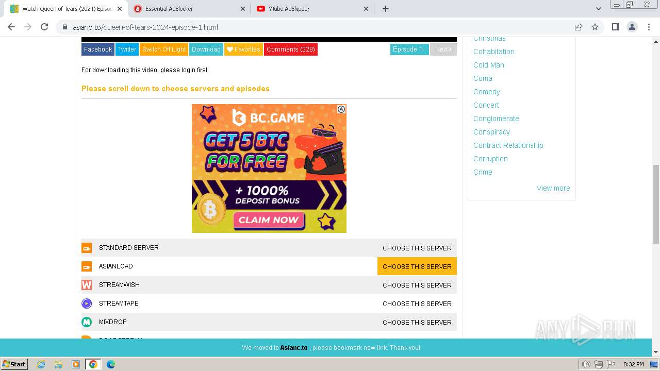The width and height of the screenshot is (660, 371).
Task: Click the Streamwish W icon
Action: [x=87, y=285]
